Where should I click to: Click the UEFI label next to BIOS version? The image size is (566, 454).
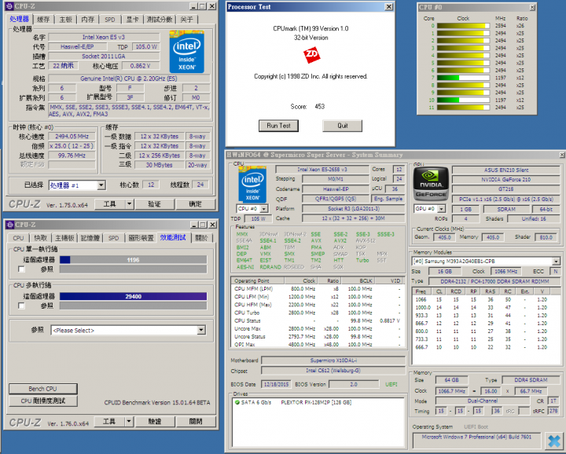tap(391, 384)
